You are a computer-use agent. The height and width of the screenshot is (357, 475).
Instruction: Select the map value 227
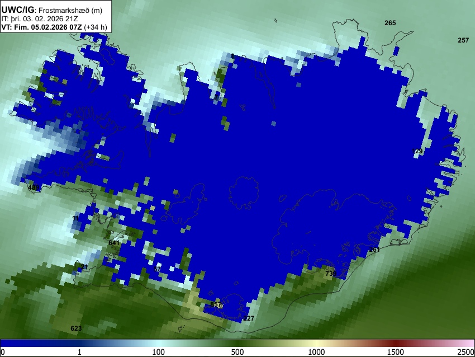click(x=249, y=318)
